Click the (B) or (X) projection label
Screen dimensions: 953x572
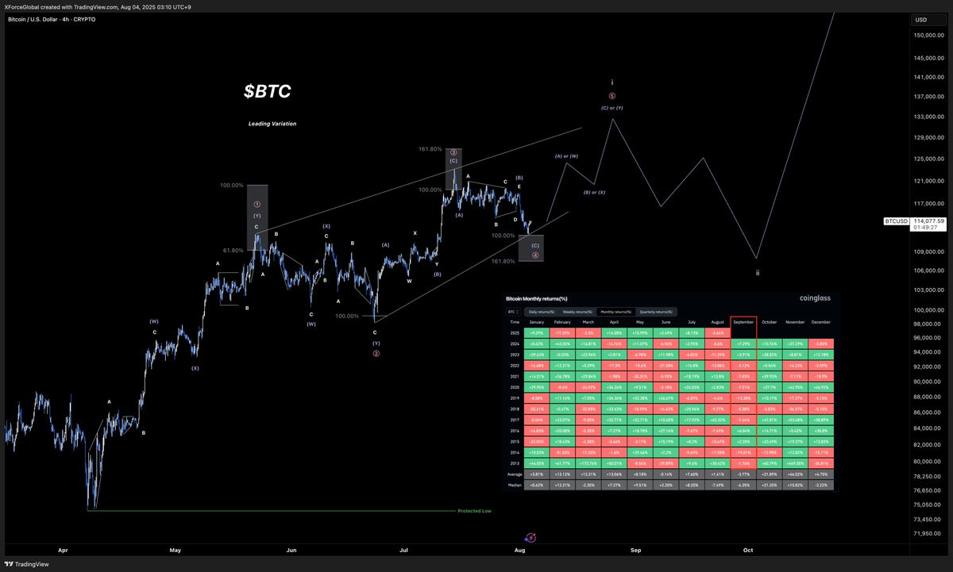pyautogui.click(x=595, y=193)
